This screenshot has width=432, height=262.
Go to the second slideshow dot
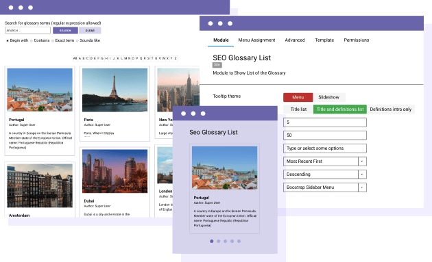219,241
